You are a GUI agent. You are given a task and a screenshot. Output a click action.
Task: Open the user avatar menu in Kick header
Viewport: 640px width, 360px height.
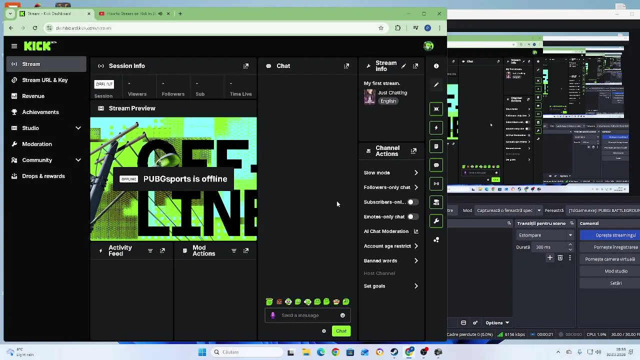click(428, 46)
